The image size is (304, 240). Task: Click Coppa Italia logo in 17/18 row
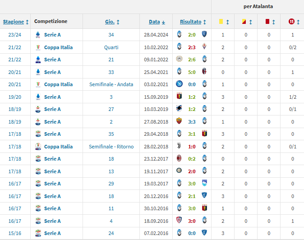[x=38, y=147]
